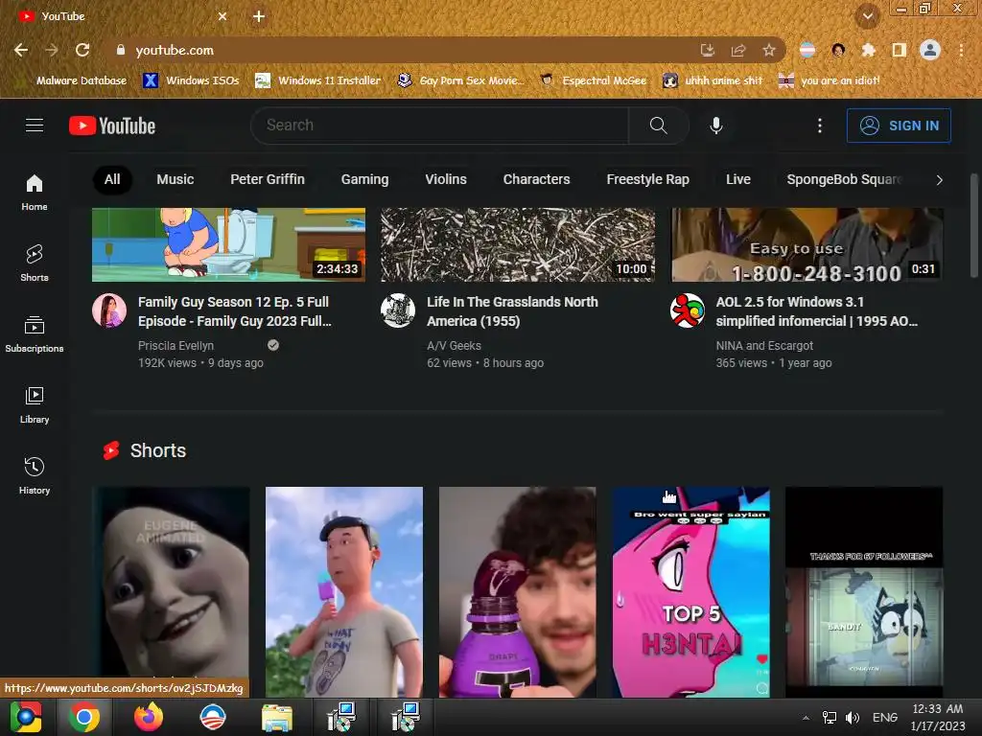Select the Music category chip

[x=175, y=179]
